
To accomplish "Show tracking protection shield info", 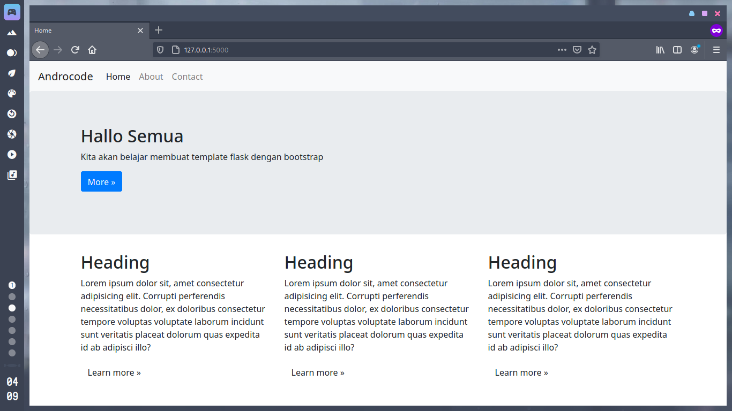I will (160, 50).
